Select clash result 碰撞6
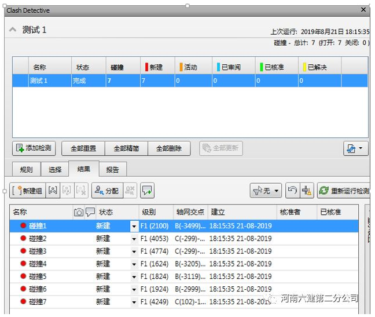This screenshot has width=375, height=317. click(184, 289)
